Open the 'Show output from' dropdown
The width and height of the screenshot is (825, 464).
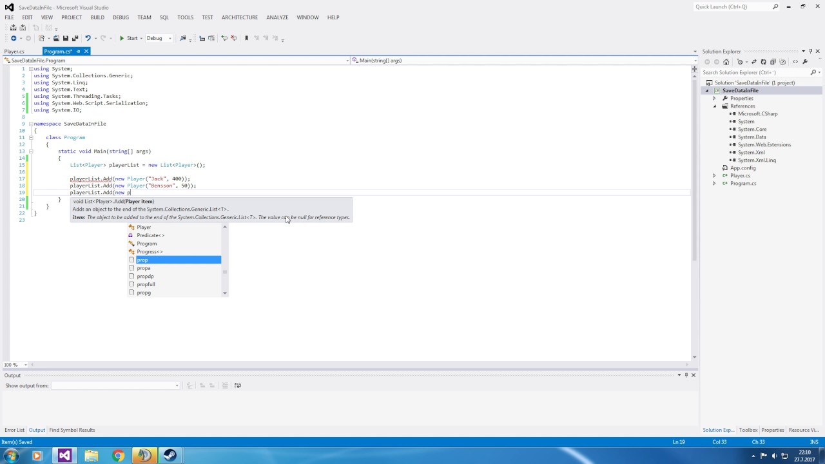(x=115, y=385)
